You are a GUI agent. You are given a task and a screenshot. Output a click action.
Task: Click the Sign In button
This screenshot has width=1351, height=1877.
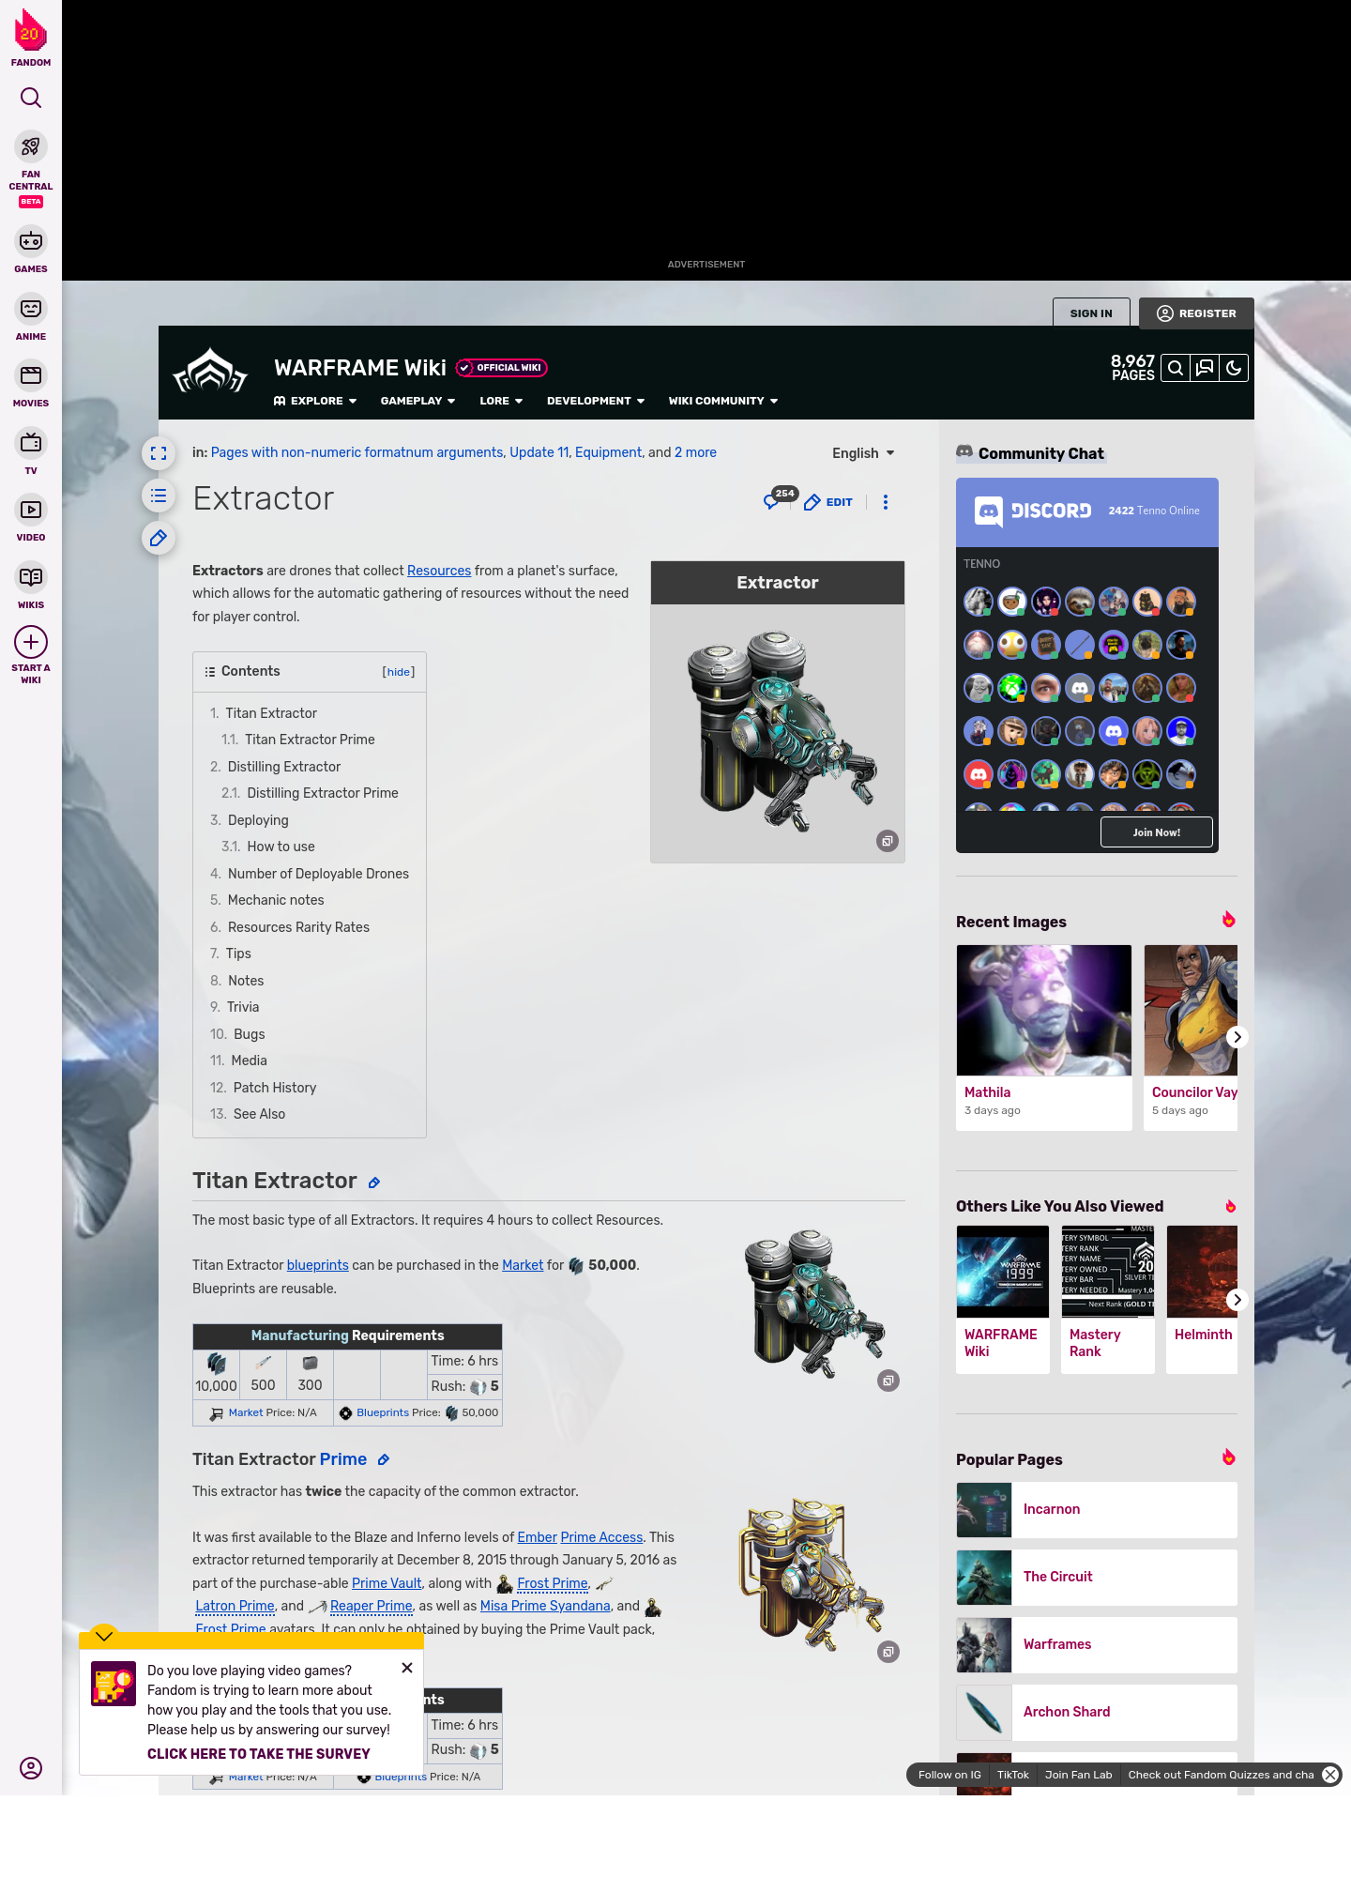click(x=1091, y=313)
